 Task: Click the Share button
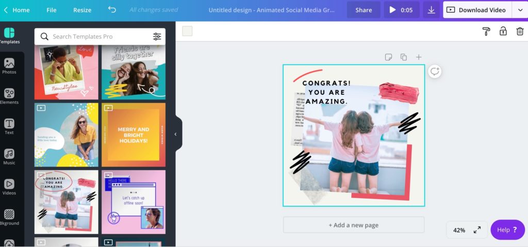pyautogui.click(x=364, y=10)
